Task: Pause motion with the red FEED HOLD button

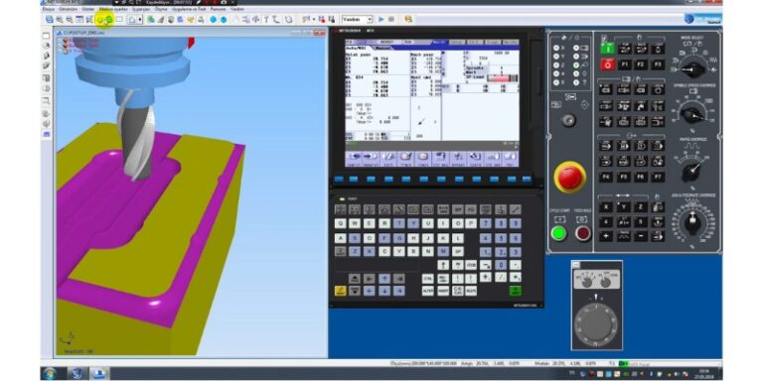Action: 583,233
